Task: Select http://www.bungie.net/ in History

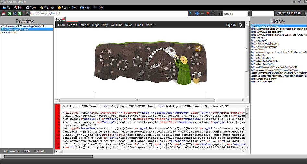Action: tap(264, 46)
